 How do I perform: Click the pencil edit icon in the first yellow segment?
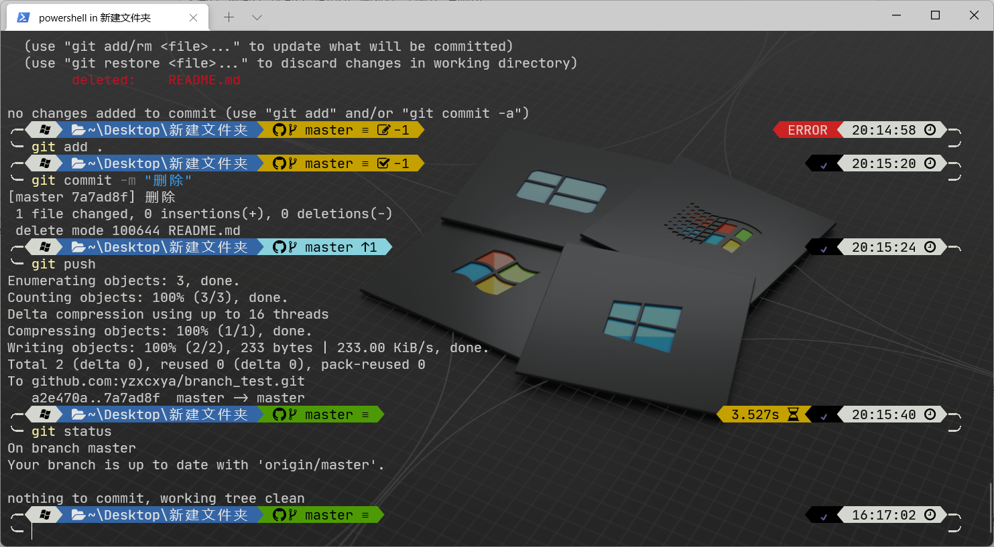383,130
